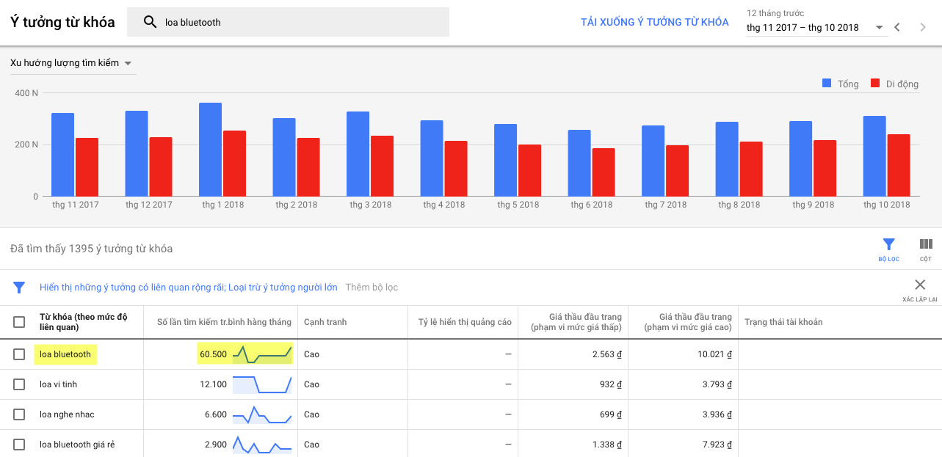Click the X icon to reset filters
Image resolution: width=942 pixels, height=457 pixels.
coord(920,285)
